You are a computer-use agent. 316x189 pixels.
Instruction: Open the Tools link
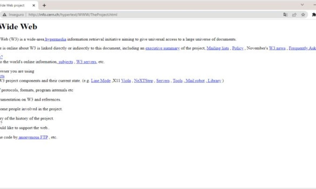click(x=177, y=81)
